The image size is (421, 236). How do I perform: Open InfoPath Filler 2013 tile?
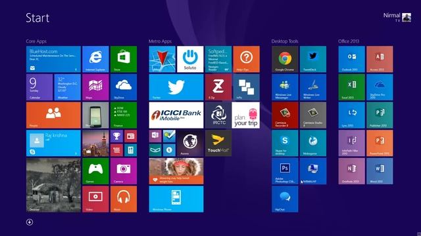click(x=351, y=143)
